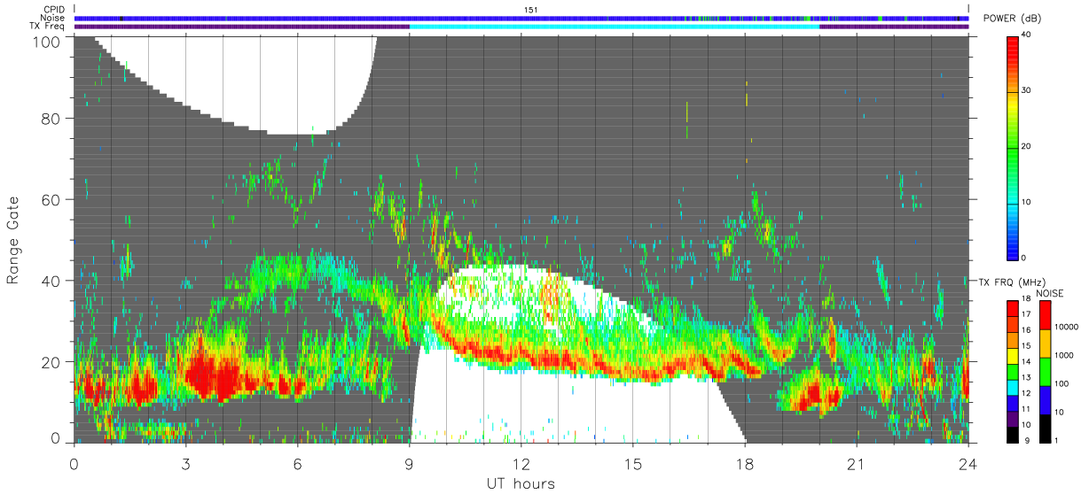Click the Range Gate y-axis title
The width and height of the screenshot is (1089, 502).
(x=12, y=239)
